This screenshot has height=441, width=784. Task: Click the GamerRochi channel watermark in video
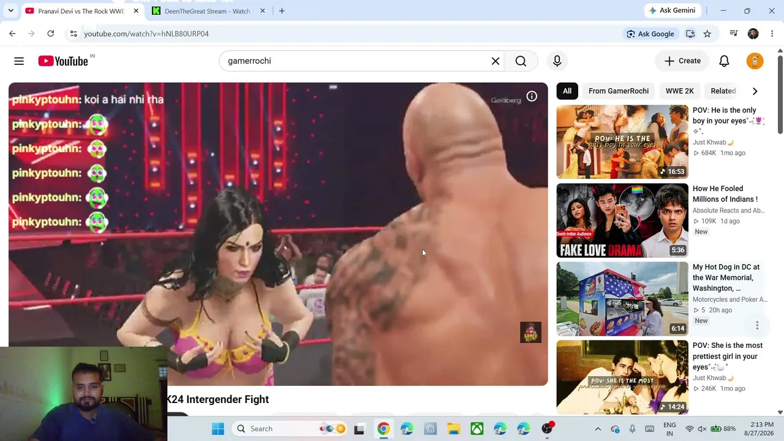pyautogui.click(x=530, y=333)
